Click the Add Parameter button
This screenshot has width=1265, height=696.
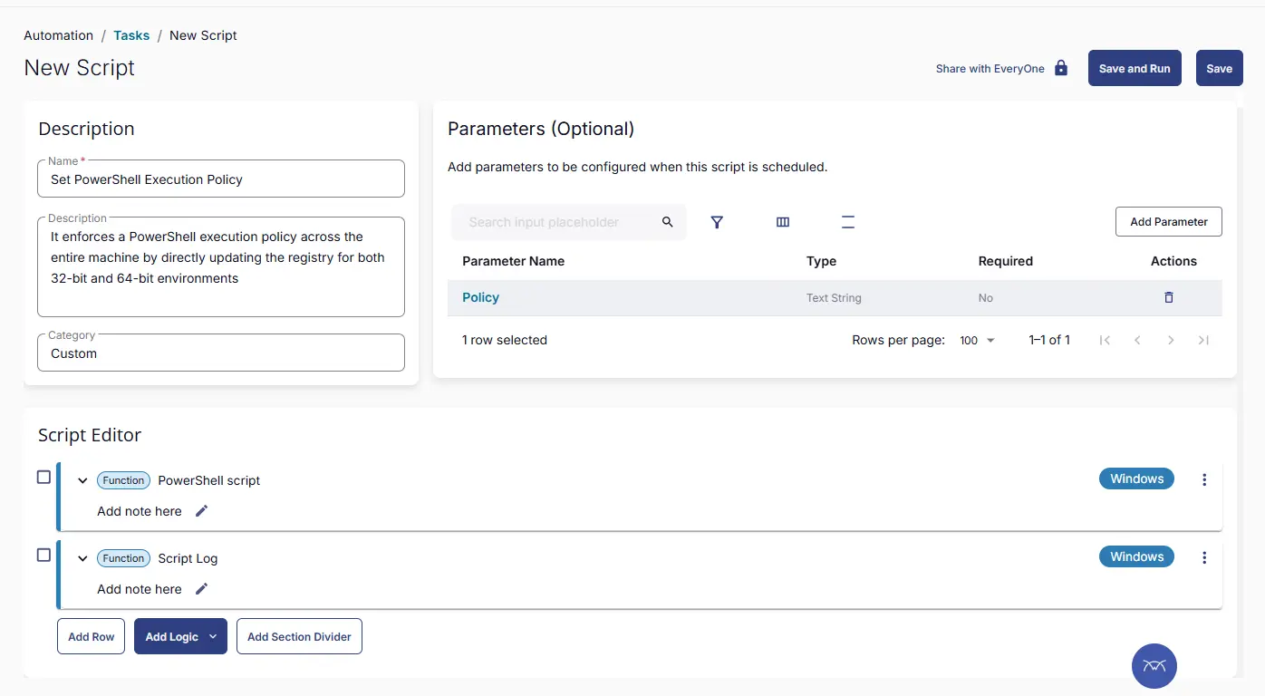pyautogui.click(x=1168, y=222)
